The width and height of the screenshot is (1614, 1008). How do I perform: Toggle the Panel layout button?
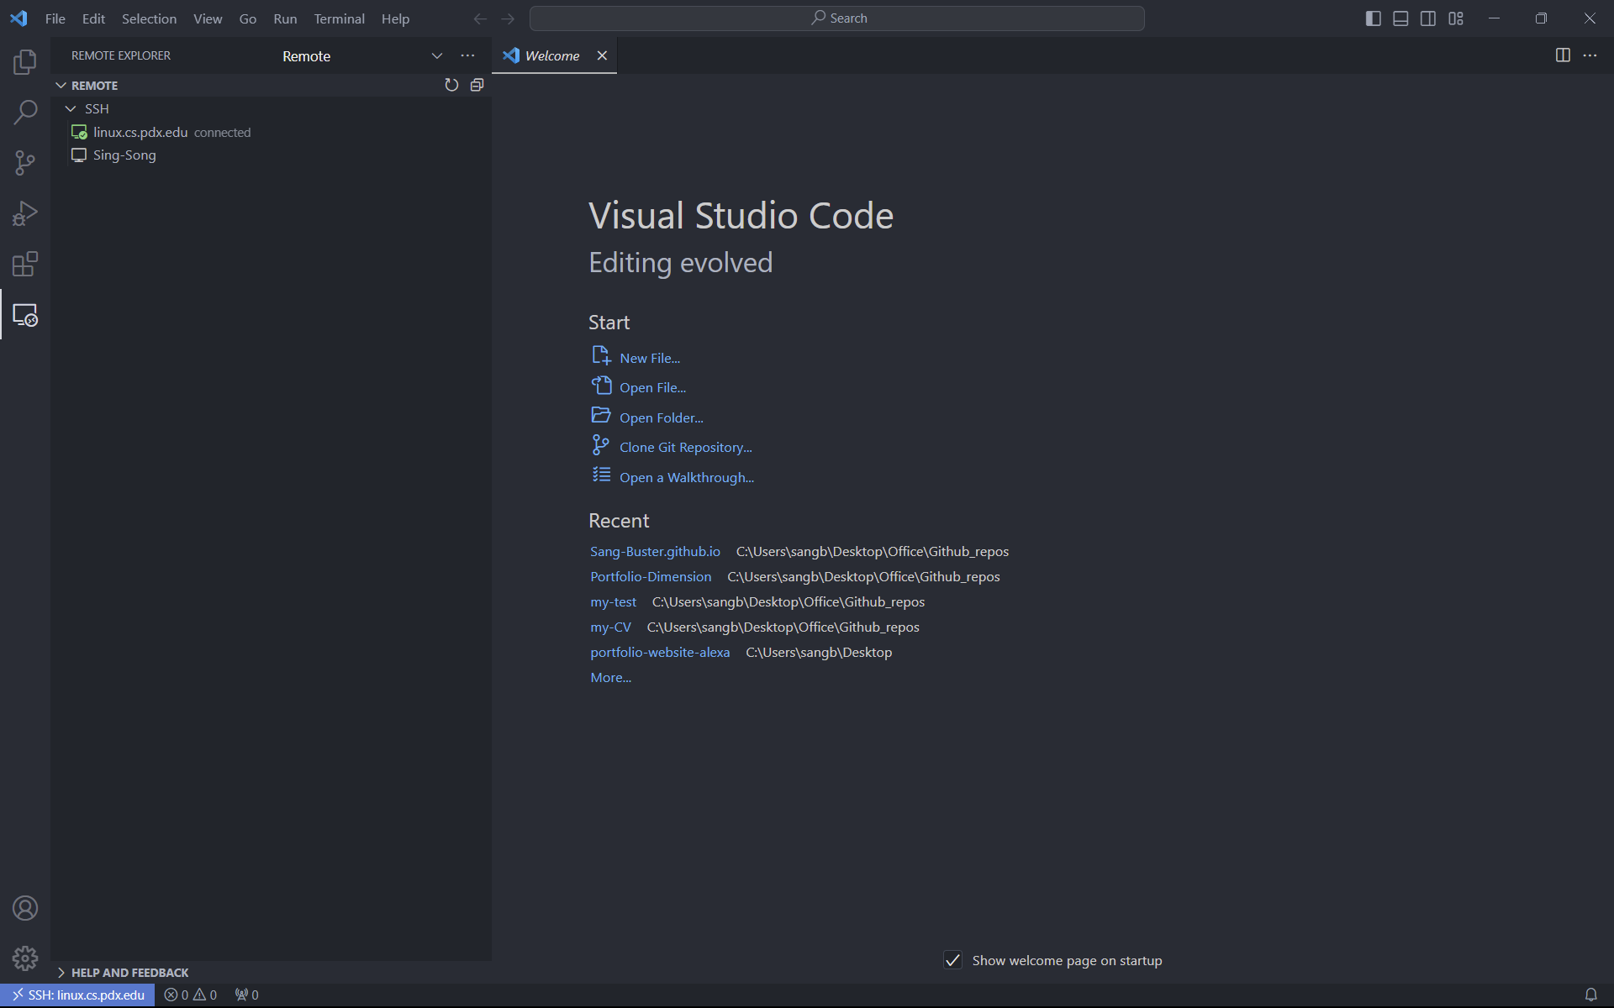[x=1400, y=18]
